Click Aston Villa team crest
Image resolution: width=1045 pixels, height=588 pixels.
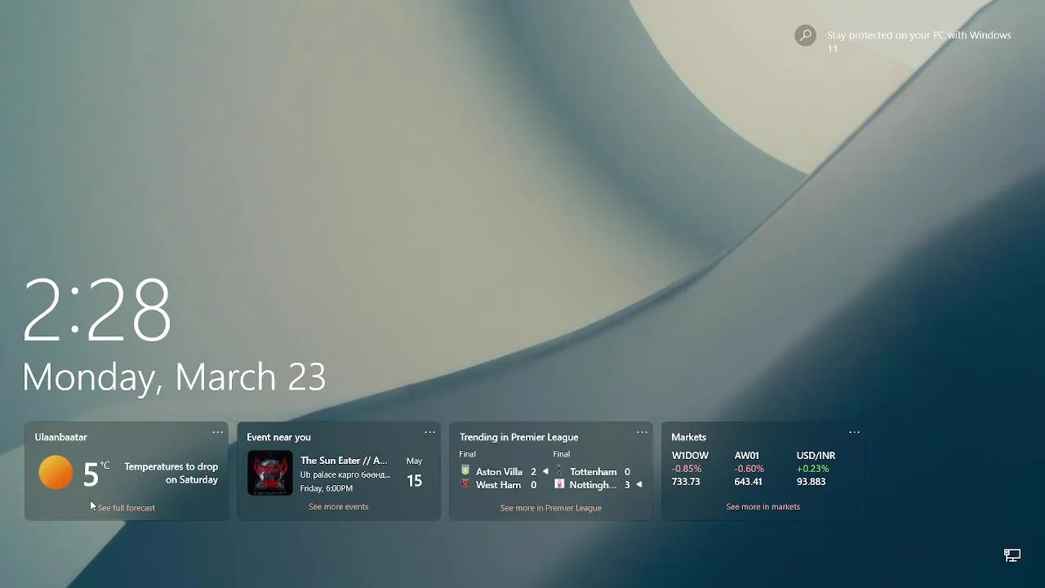pyautogui.click(x=465, y=471)
